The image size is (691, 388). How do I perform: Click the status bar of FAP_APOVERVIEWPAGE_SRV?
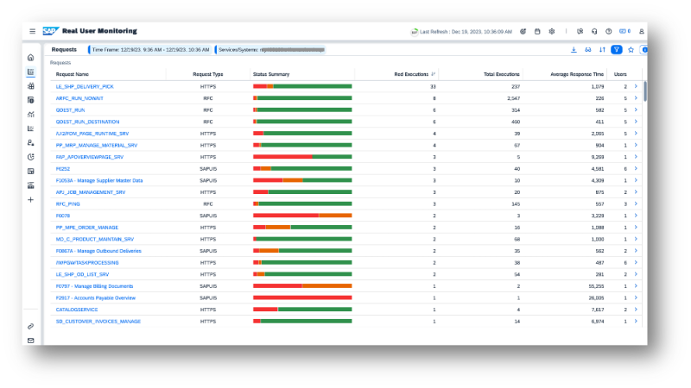[301, 157]
